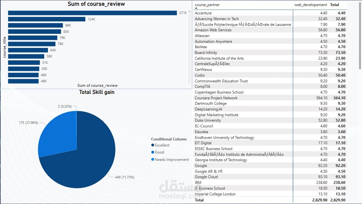This screenshot has width=362, height=204.
Task: Select 'Copenhagen Business School' row
Action: click(x=270, y=92)
